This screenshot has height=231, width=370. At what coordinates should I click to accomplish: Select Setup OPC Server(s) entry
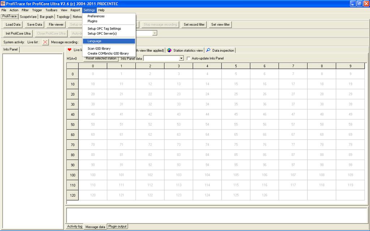pyautogui.click(x=109, y=34)
